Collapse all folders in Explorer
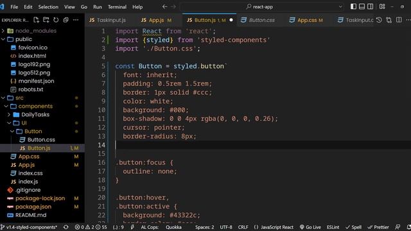Screen dimensions: 411x231 [66, 20]
